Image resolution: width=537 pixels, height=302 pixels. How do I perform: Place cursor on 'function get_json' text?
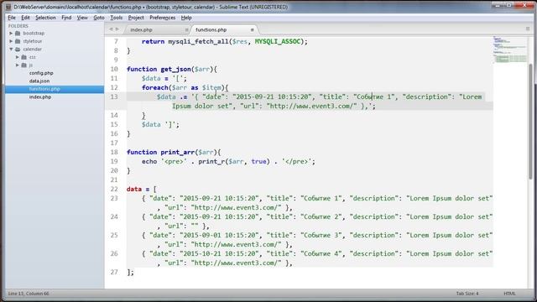click(x=159, y=69)
